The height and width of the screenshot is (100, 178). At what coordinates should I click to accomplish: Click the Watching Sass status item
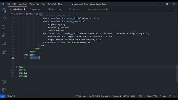81,96
